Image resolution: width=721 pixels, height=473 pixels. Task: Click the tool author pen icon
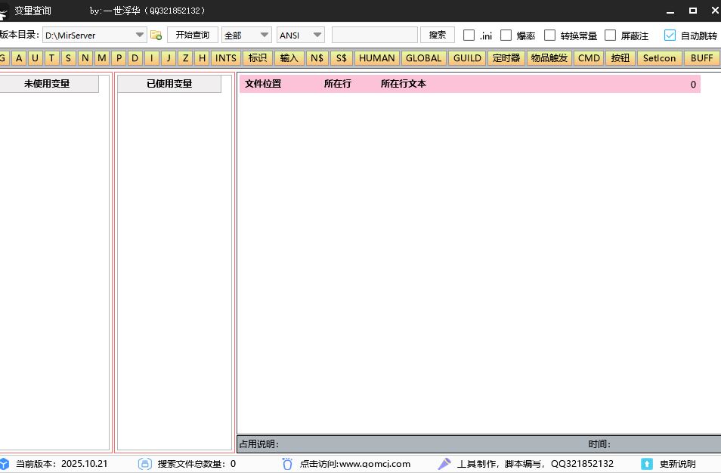[x=444, y=464]
